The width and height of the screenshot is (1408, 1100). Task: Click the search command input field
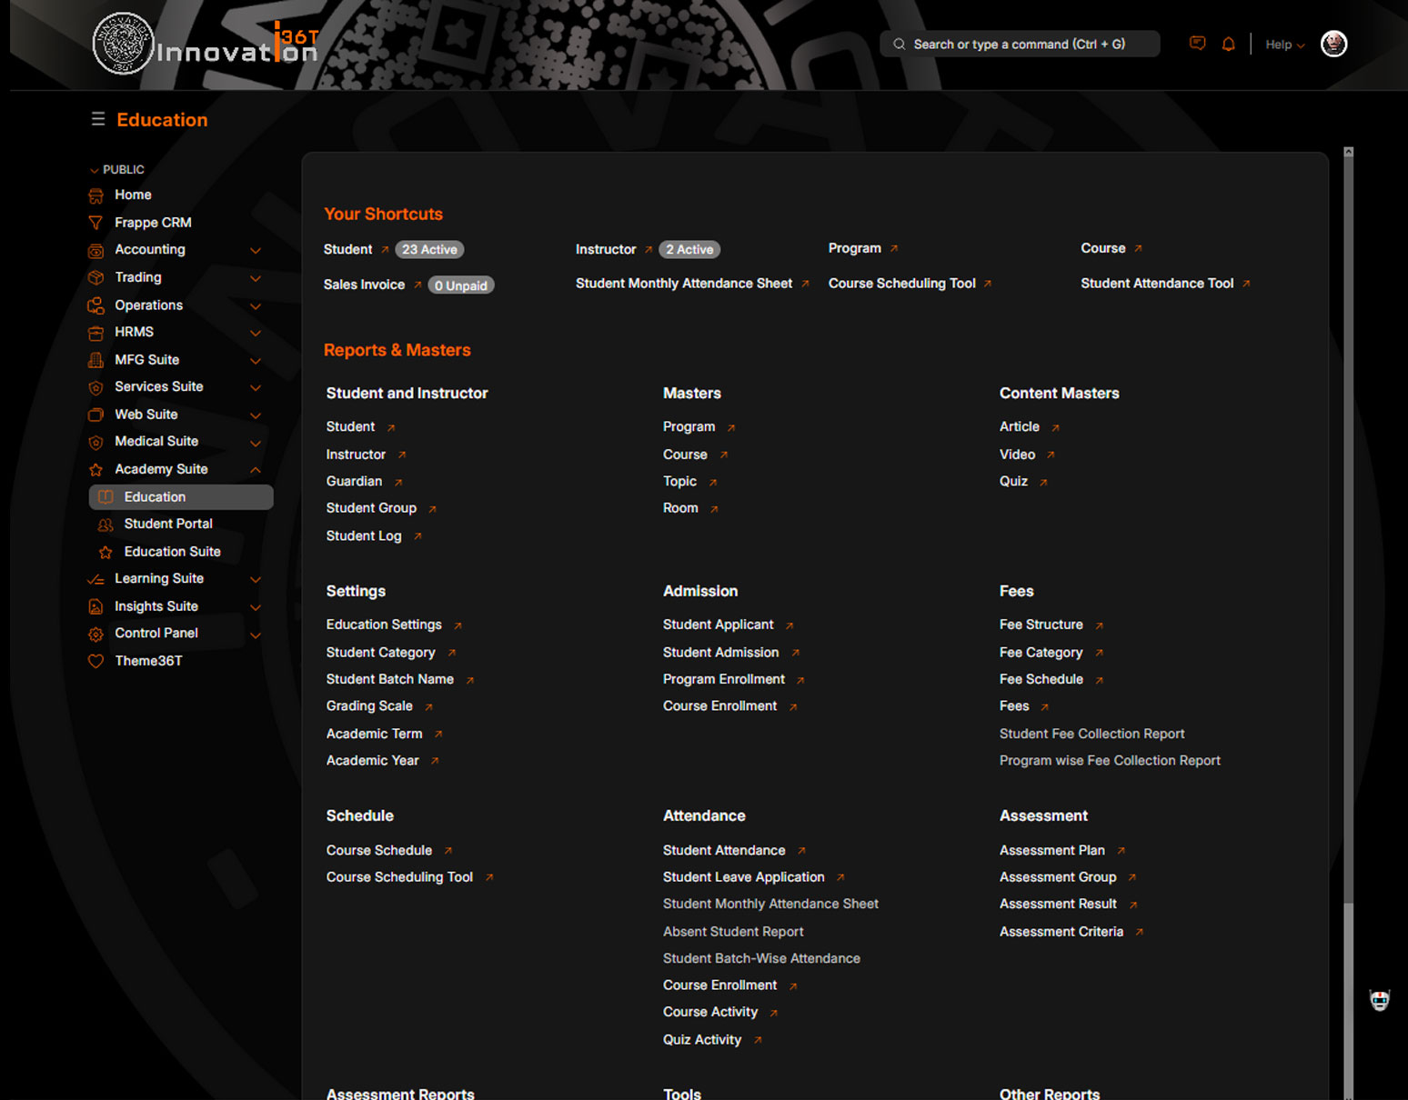[x=1019, y=44]
